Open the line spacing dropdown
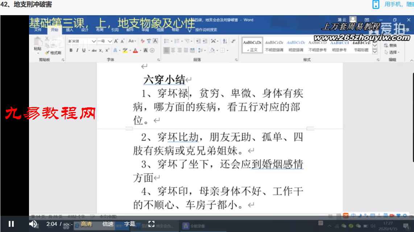The image size is (414, 232). pos(202,50)
